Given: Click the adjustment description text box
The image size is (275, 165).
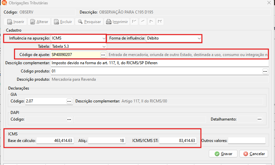Looking at the screenshot, I should tap(188, 55).
